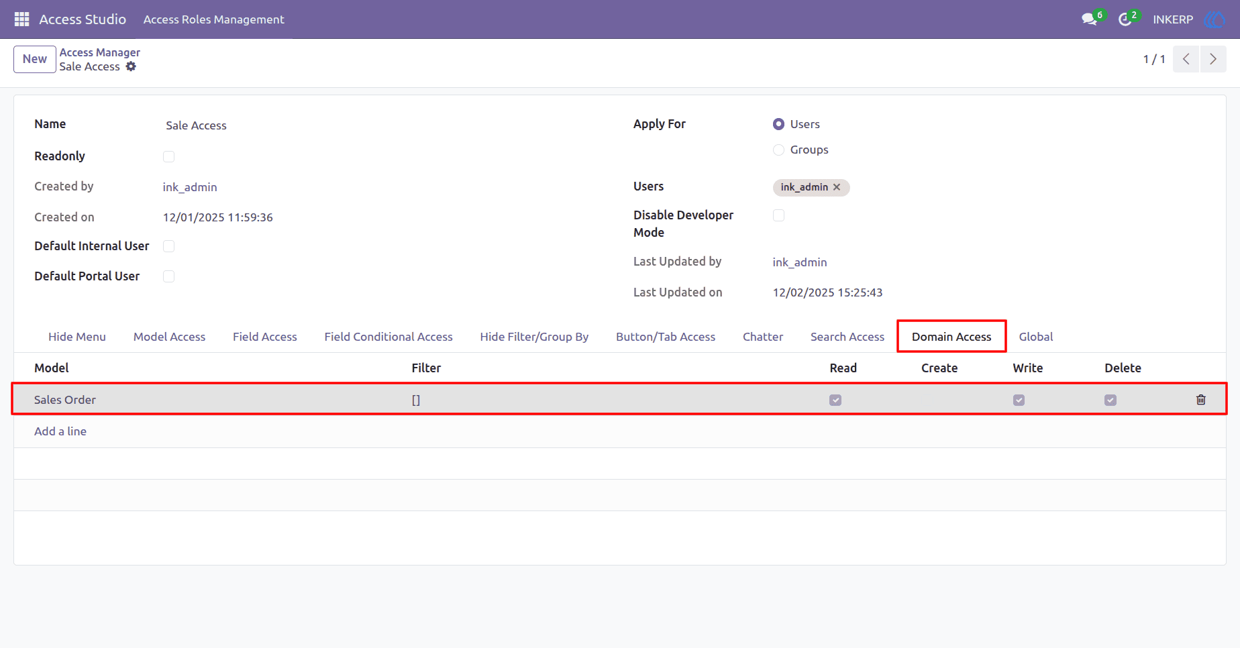Open the Field Conditional Access tab

click(x=389, y=337)
